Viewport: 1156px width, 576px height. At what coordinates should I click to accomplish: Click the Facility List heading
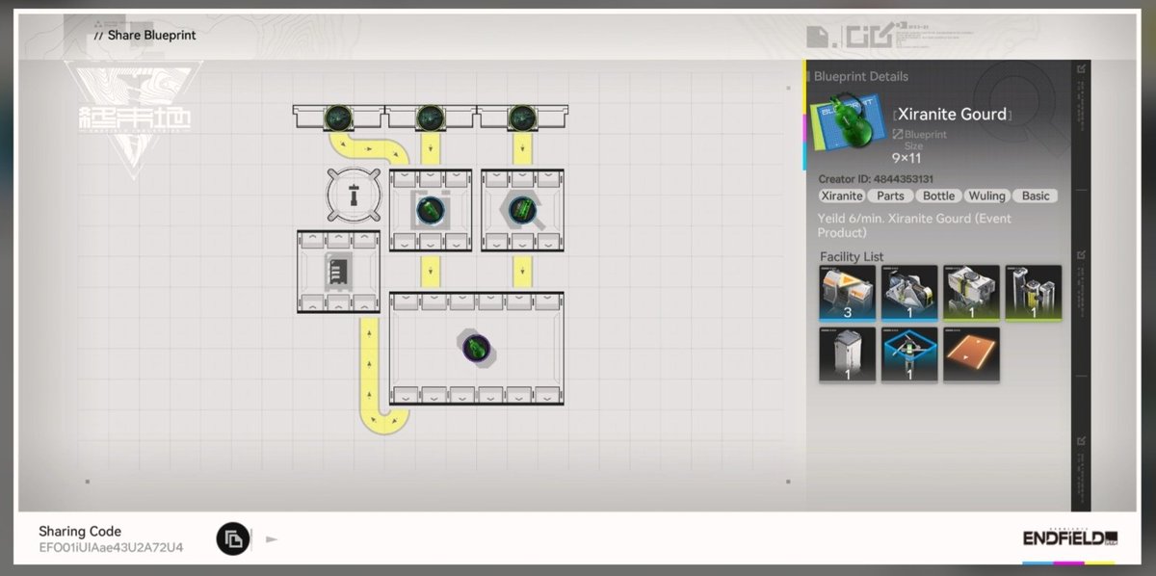[x=852, y=256]
